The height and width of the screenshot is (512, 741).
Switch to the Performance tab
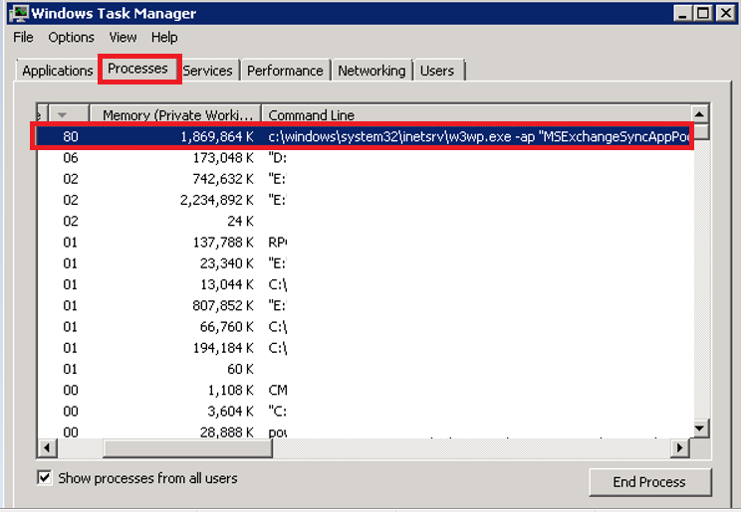[x=285, y=71]
